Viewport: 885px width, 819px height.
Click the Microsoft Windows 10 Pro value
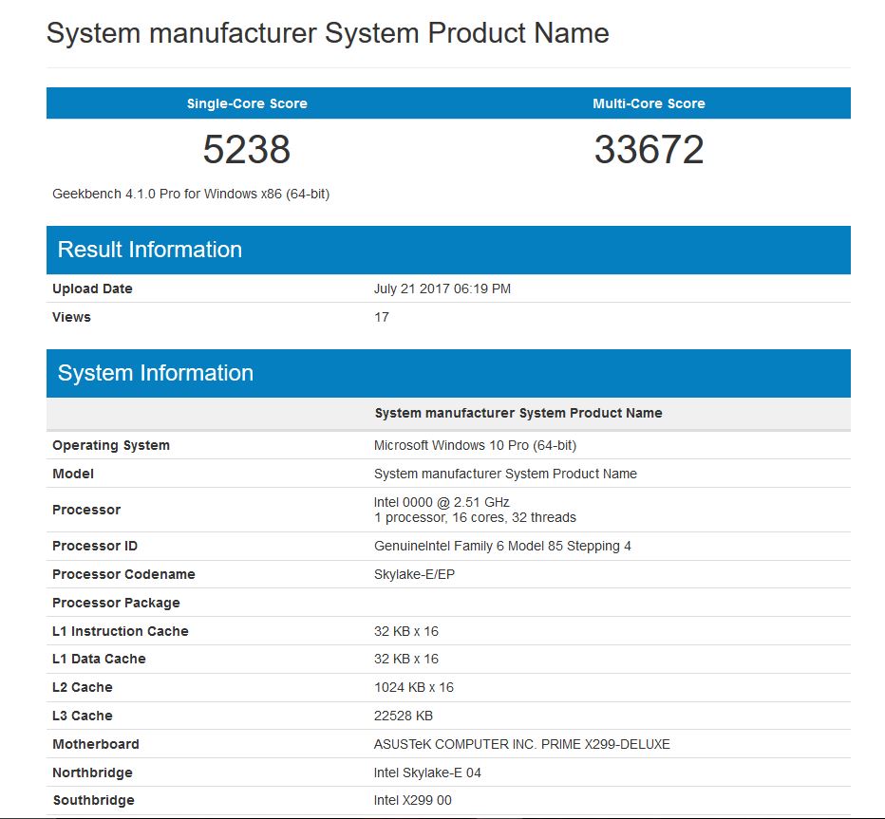click(475, 445)
